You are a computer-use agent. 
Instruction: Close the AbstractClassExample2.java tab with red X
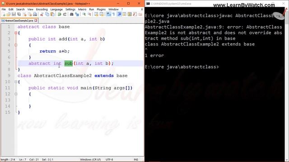point(36,21)
